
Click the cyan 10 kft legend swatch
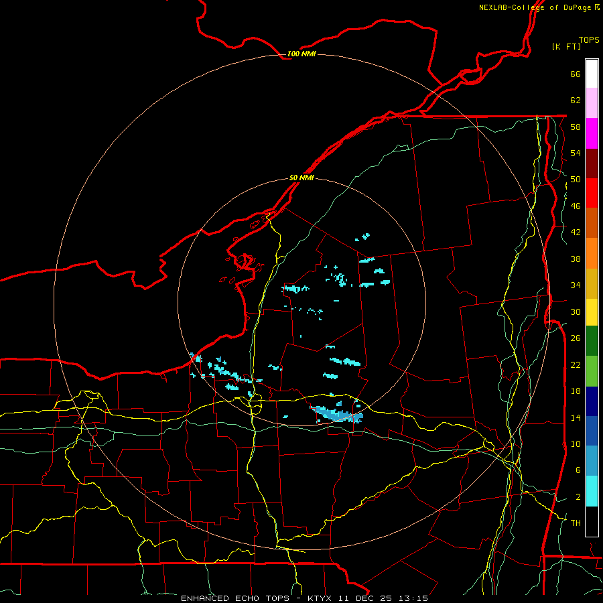click(592, 491)
